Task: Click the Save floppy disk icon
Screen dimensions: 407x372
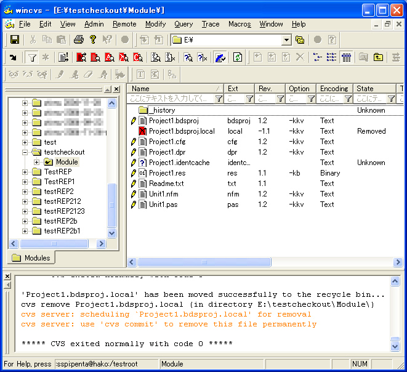Action: pyautogui.click(x=15, y=39)
